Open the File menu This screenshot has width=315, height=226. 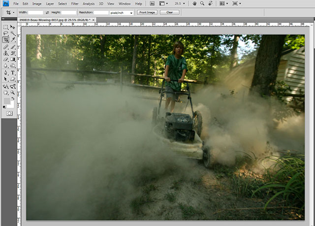(x=16, y=3)
